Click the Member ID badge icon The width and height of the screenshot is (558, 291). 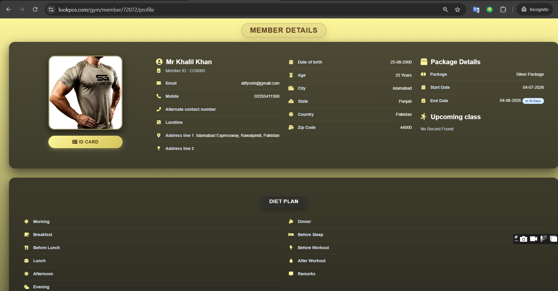coord(159,71)
